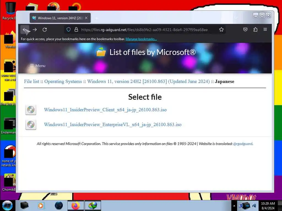This screenshot has width=282, height=211.
Task: Open the ChomikBox desktop icon
Action: [x=9, y=182]
